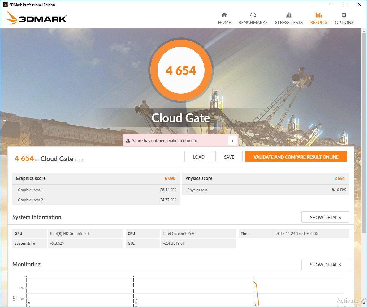The width and height of the screenshot is (367, 307).
Task: Switch to the Benchmarks tab
Action: coord(253,19)
